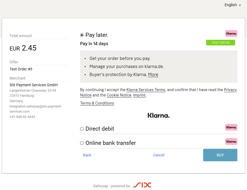The image size is (247, 190).
Task: Click the Klarna badge beside Direct debit
Action: pos(231,127)
